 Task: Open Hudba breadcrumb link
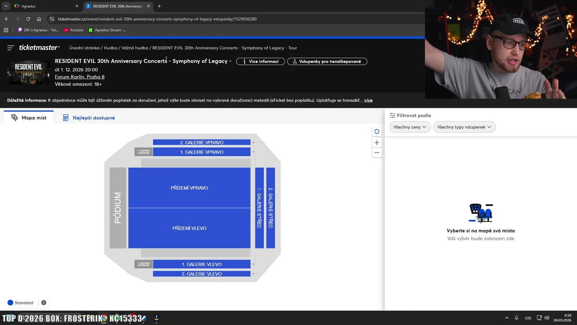tap(110, 48)
